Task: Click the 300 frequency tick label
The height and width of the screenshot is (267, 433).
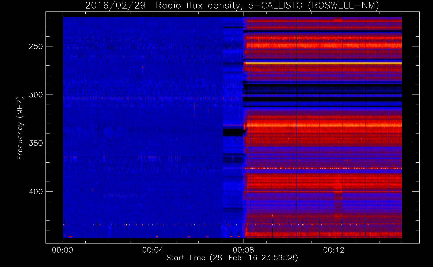Action: pos(36,95)
